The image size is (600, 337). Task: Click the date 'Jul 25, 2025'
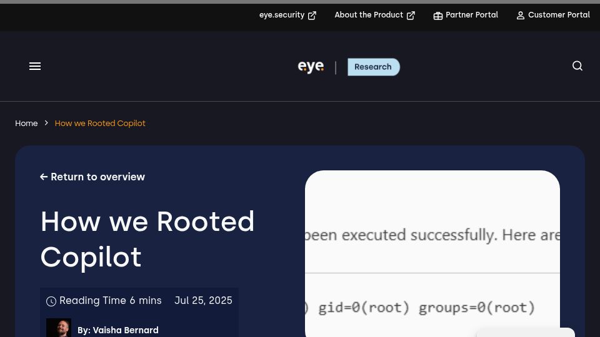pyautogui.click(x=203, y=301)
